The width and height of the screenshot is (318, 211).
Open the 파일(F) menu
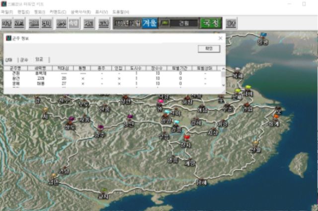(x=6, y=11)
